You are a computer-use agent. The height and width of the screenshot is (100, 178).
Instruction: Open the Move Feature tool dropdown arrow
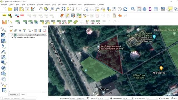21,22
